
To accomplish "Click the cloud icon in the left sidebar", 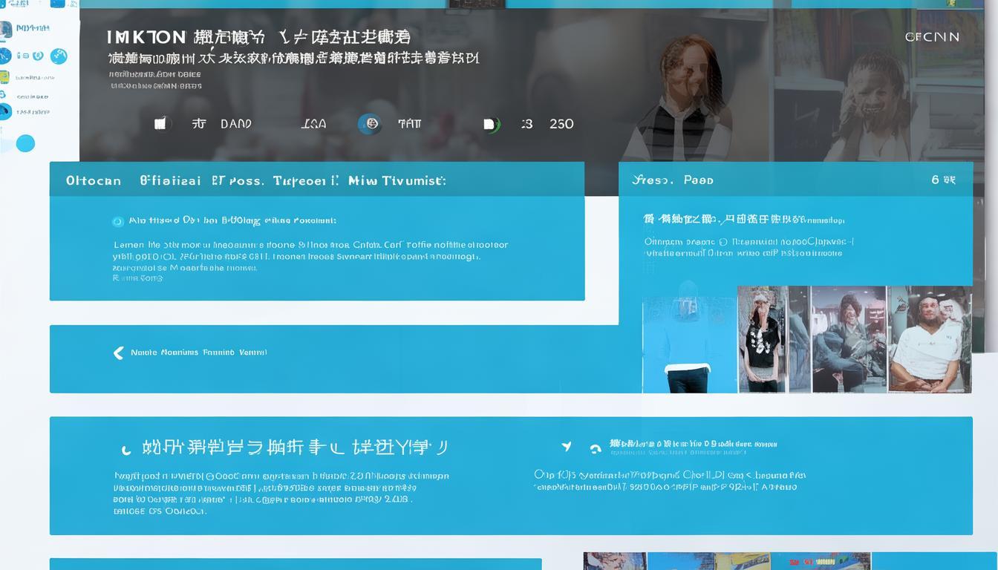I will pos(3,96).
